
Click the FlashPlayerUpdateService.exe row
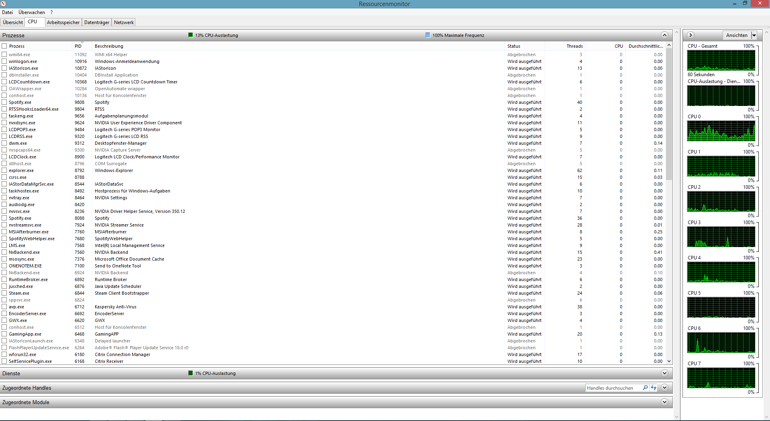(x=333, y=348)
